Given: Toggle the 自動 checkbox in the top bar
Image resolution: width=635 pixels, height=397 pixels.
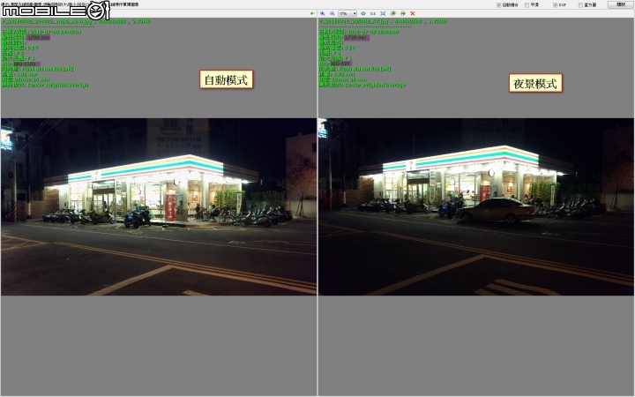Looking at the screenshot, I should point(499,5).
